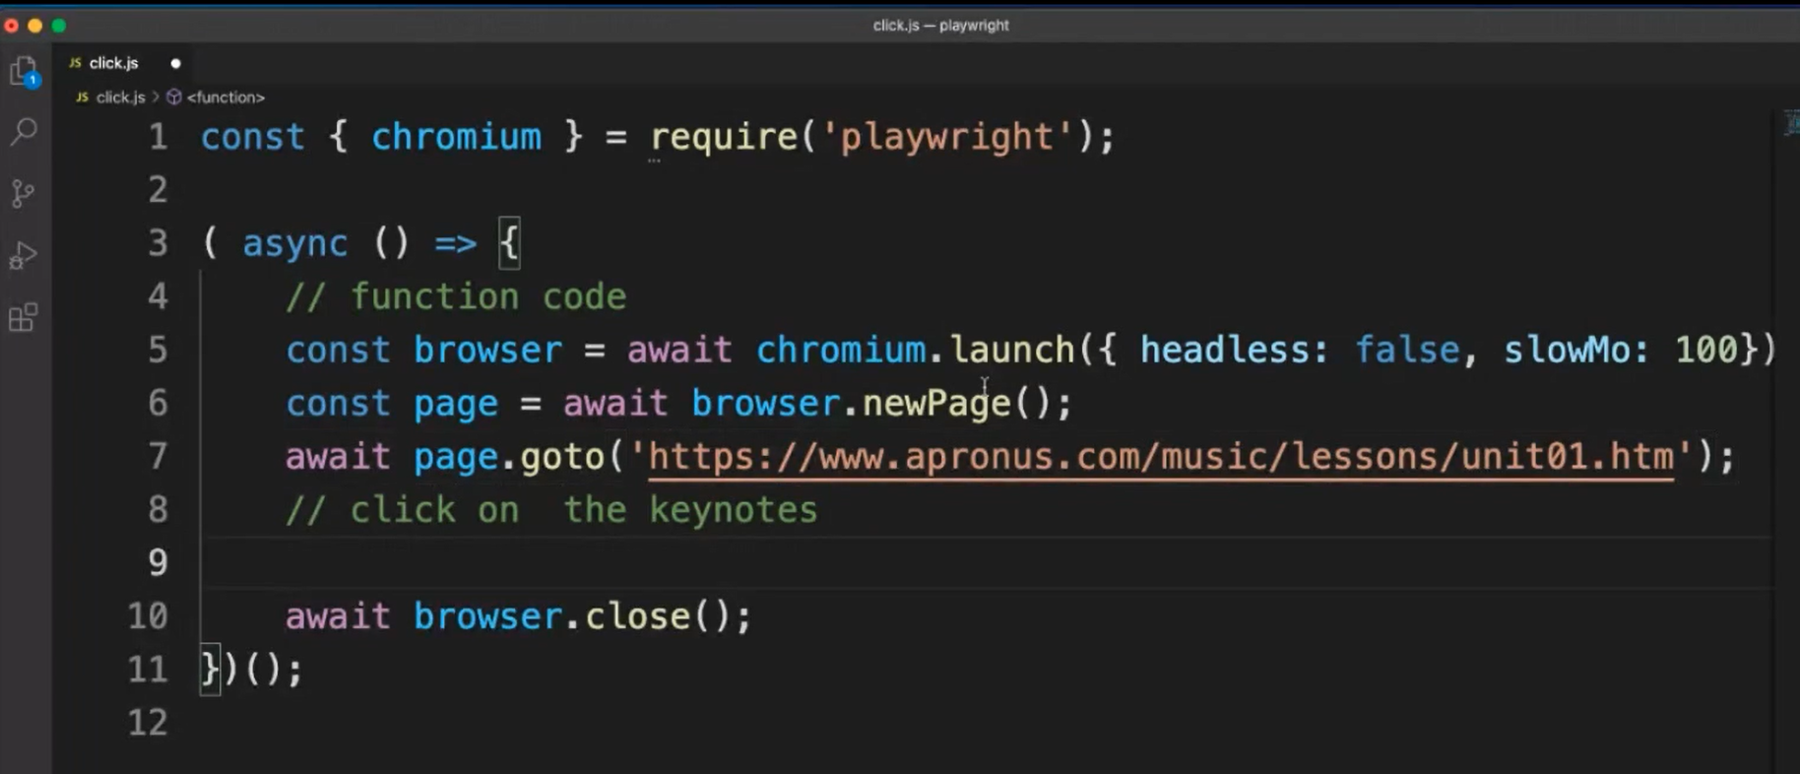Click the opening brace on line 3
Viewport: 1800px width, 774px height.
[509, 243]
